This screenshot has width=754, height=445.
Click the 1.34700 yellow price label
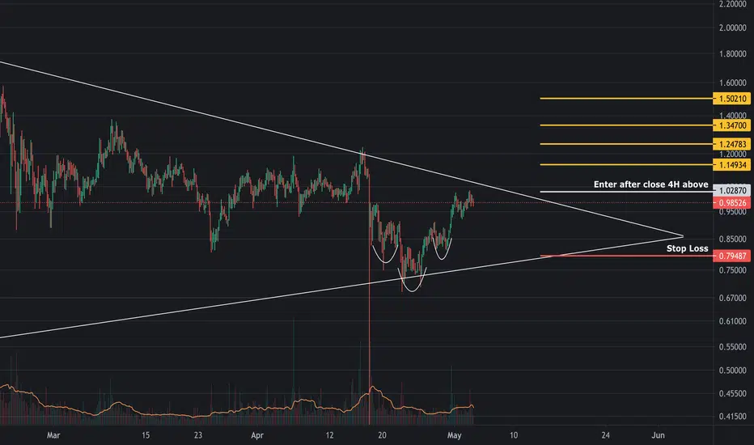click(x=731, y=125)
